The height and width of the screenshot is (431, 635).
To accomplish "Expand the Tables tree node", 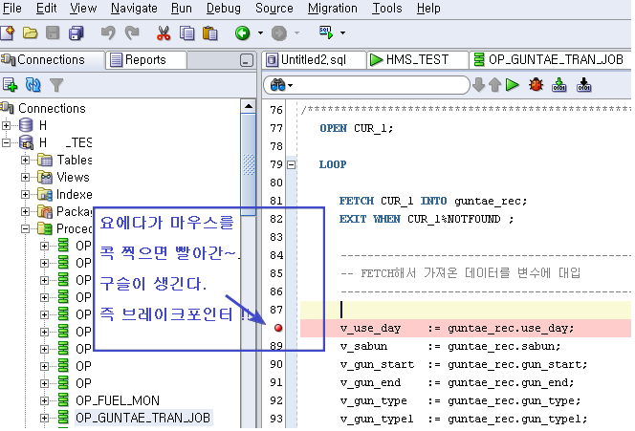I will (x=26, y=160).
